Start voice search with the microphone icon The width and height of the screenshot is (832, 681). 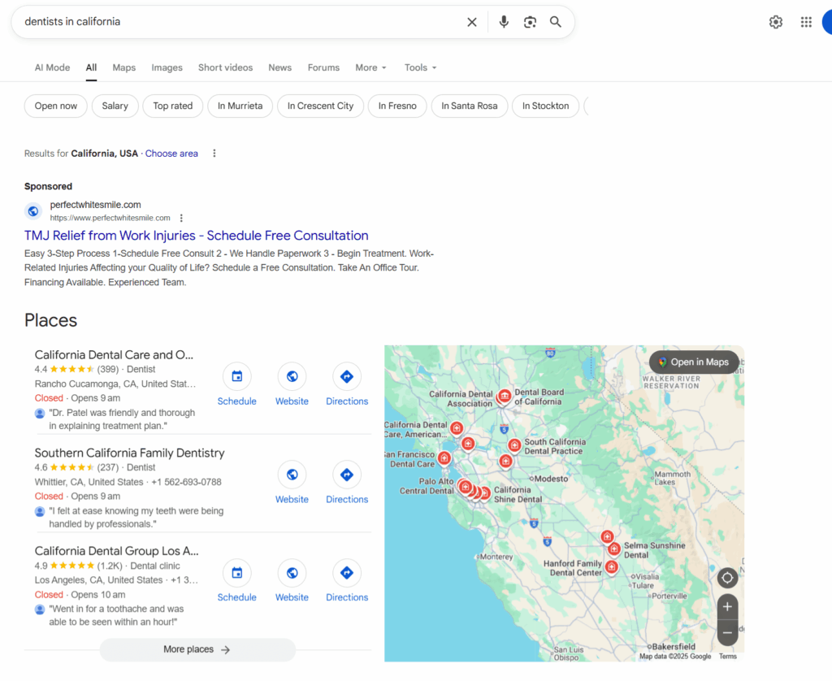coord(504,22)
